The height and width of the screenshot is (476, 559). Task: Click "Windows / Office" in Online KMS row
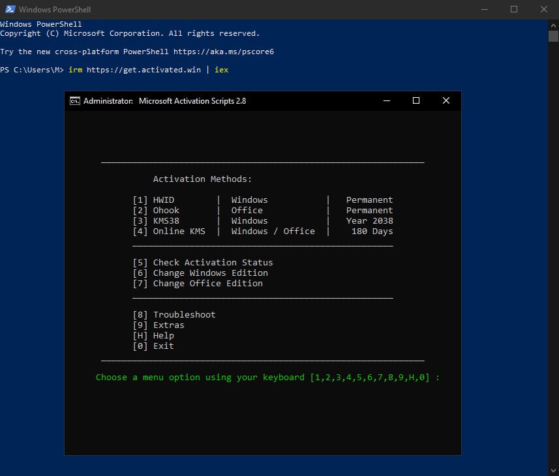click(273, 231)
